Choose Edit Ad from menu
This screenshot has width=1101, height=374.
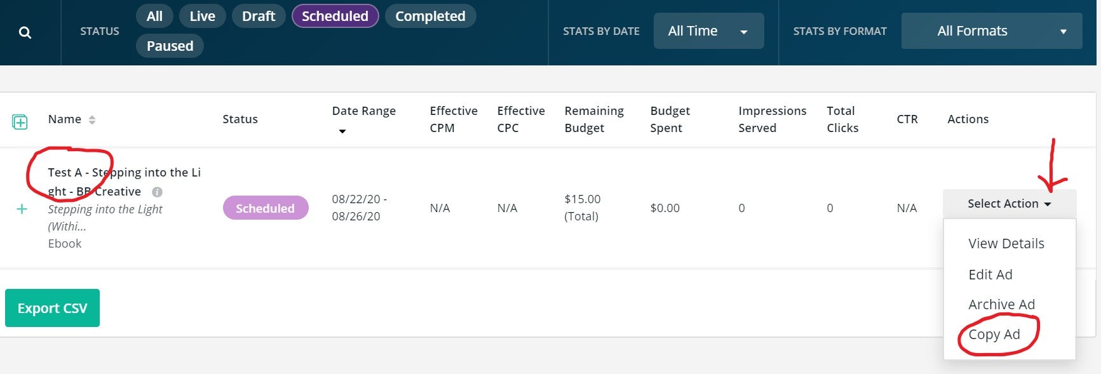[990, 275]
